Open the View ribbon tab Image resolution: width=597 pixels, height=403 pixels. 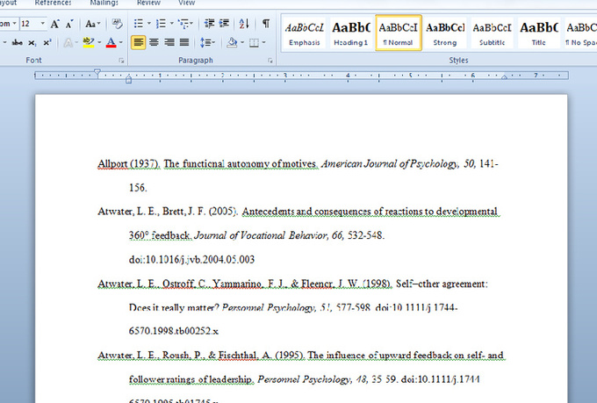click(x=186, y=3)
